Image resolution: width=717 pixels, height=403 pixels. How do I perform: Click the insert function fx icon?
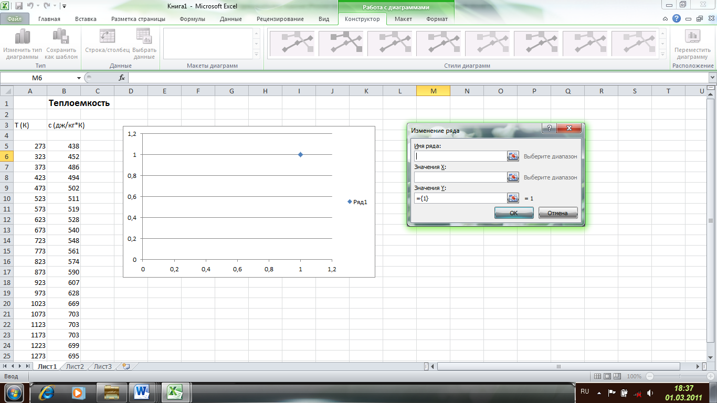(x=122, y=78)
